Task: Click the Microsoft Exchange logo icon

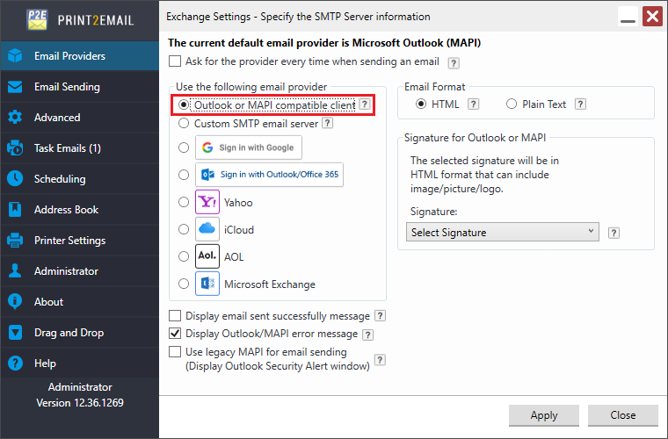Action: pos(207,284)
